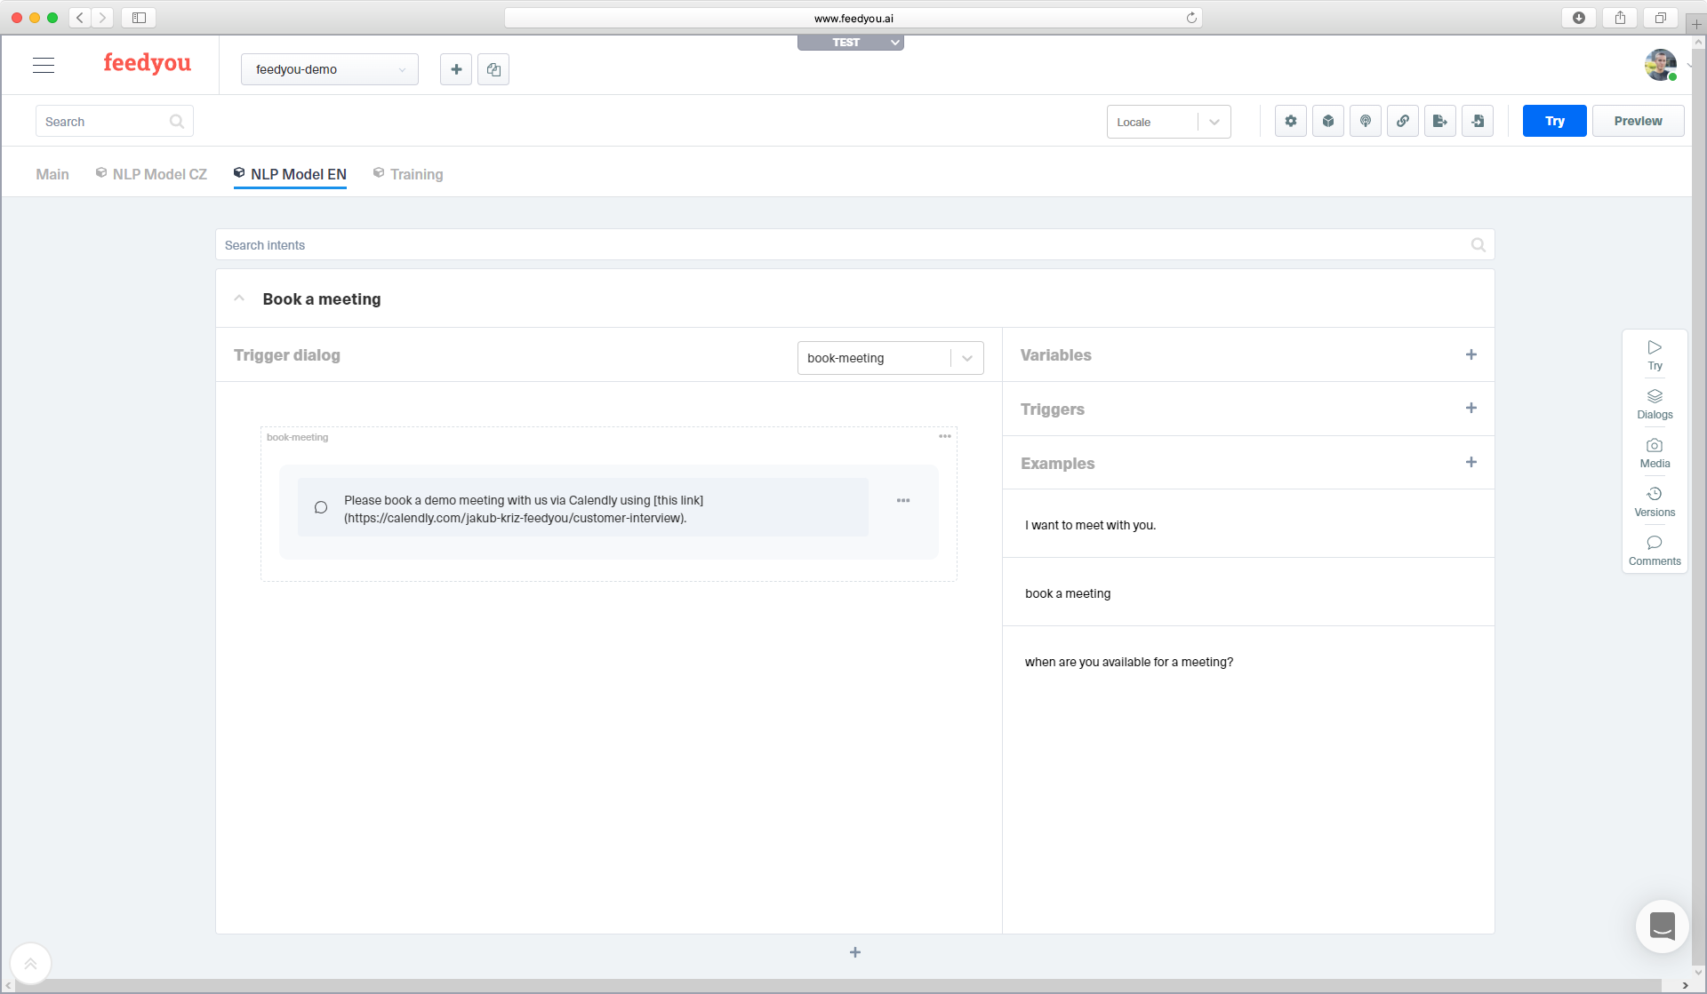1707x994 pixels.
Task: Open the Media panel from the right sidebar
Action: (1655, 453)
